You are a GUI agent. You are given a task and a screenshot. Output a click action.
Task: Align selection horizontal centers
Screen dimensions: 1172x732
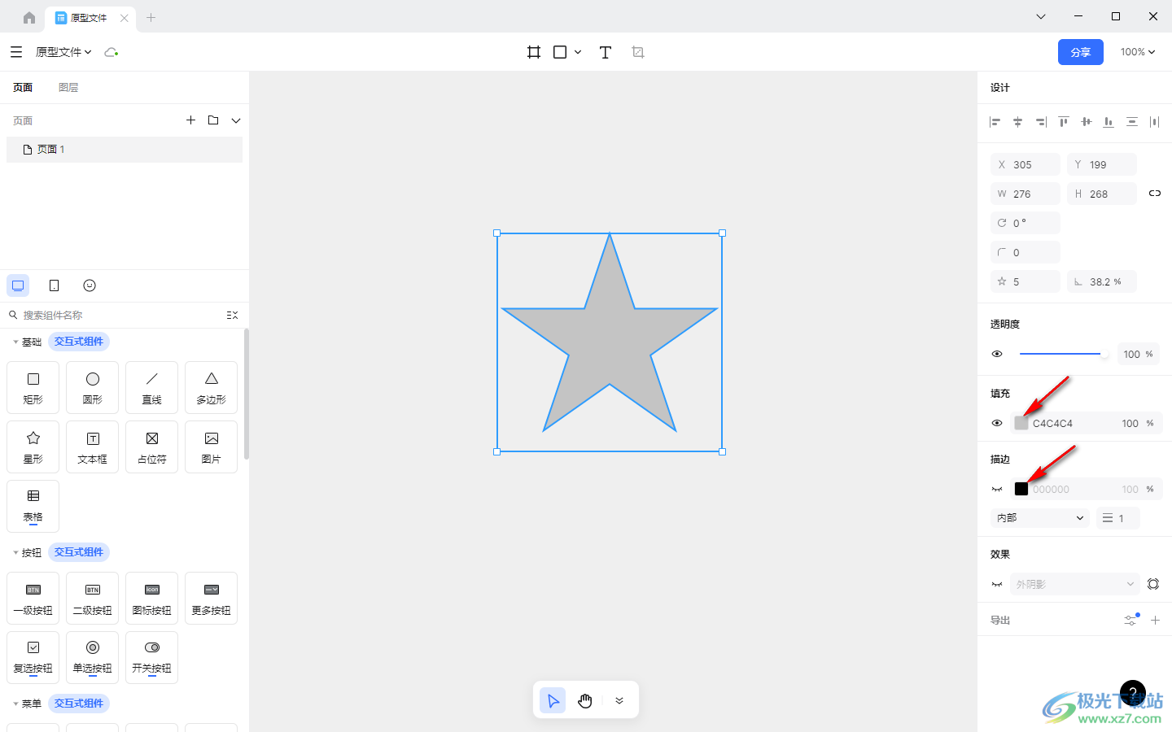(1017, 122)
